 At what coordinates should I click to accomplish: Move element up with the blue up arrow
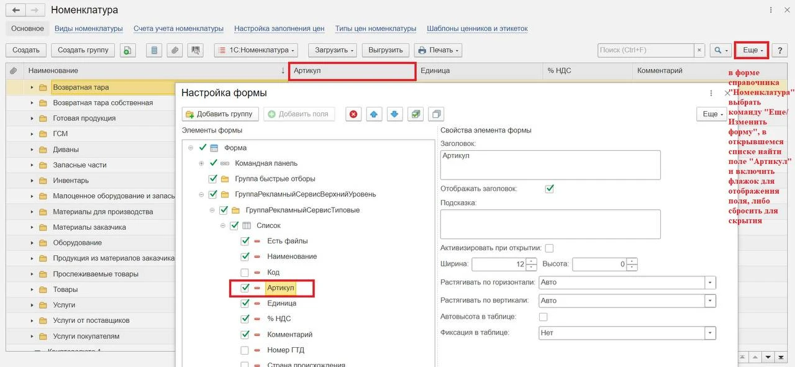(x=373, y=114)
